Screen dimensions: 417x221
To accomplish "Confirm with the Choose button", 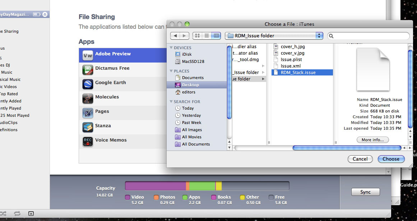I will 391,159.
